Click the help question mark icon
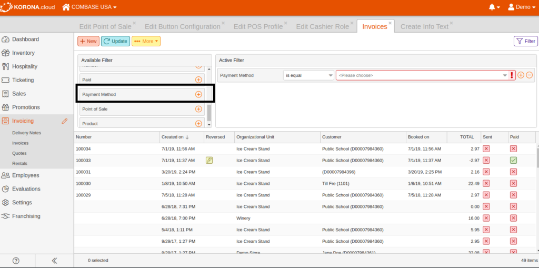 tap(16, 261)
